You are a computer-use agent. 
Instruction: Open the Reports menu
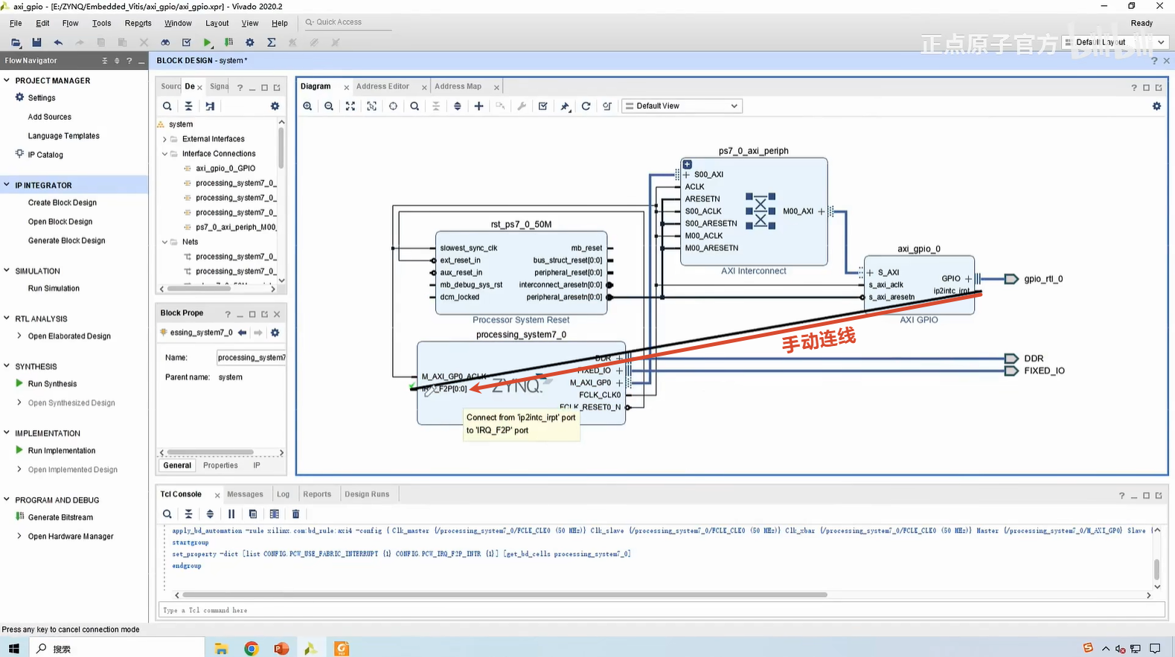pyautogui.click(x=138, y=23)
